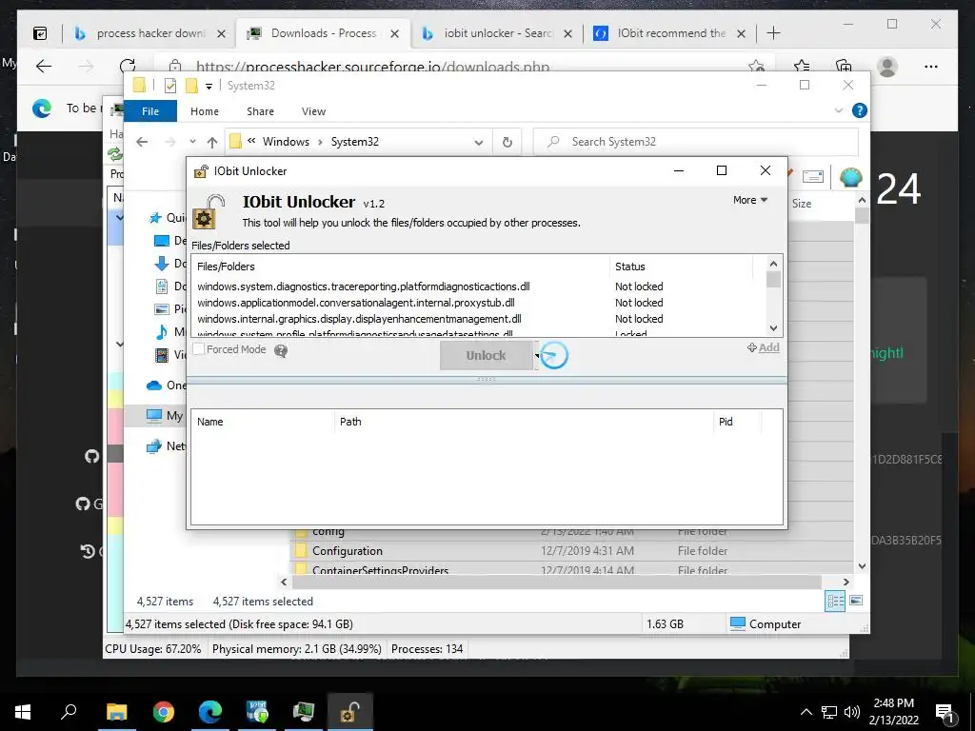Open the Edge collections icon
Image resolution: width=975 pixels, height=731 pixels.
[844, 67]
